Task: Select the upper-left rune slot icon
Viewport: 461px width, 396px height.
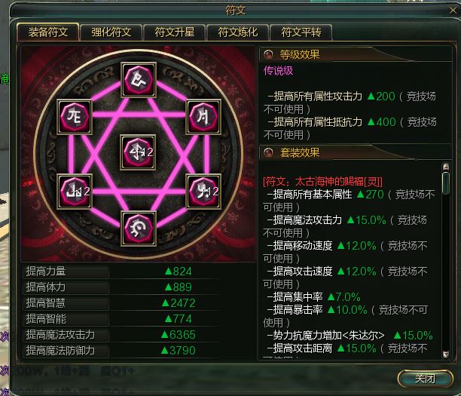Action: (x=75, y=117)
